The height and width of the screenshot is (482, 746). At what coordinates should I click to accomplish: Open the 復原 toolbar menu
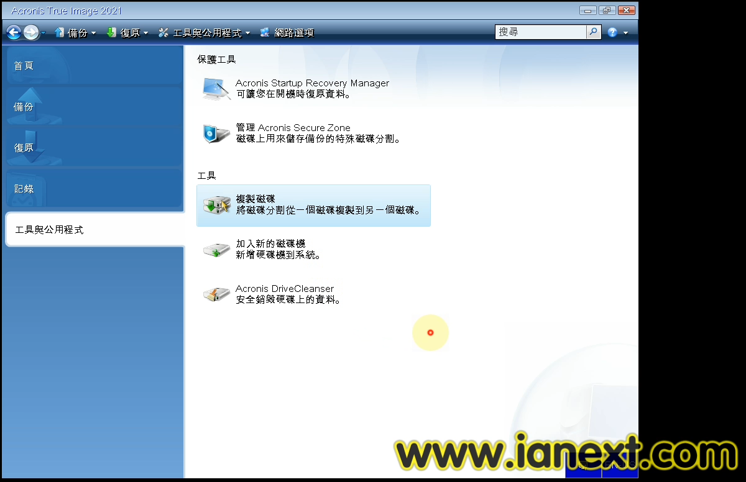130,32
